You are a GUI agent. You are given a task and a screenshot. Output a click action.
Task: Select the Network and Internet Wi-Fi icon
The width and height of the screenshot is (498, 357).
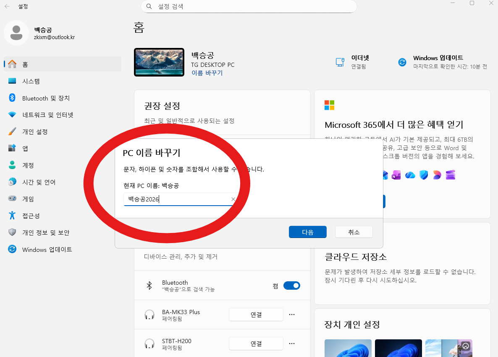(x=12, y=115)
